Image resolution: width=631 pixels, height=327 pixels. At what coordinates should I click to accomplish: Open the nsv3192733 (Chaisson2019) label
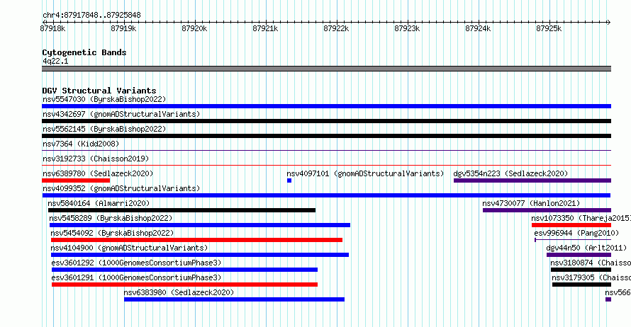click(x=96, y=159)
